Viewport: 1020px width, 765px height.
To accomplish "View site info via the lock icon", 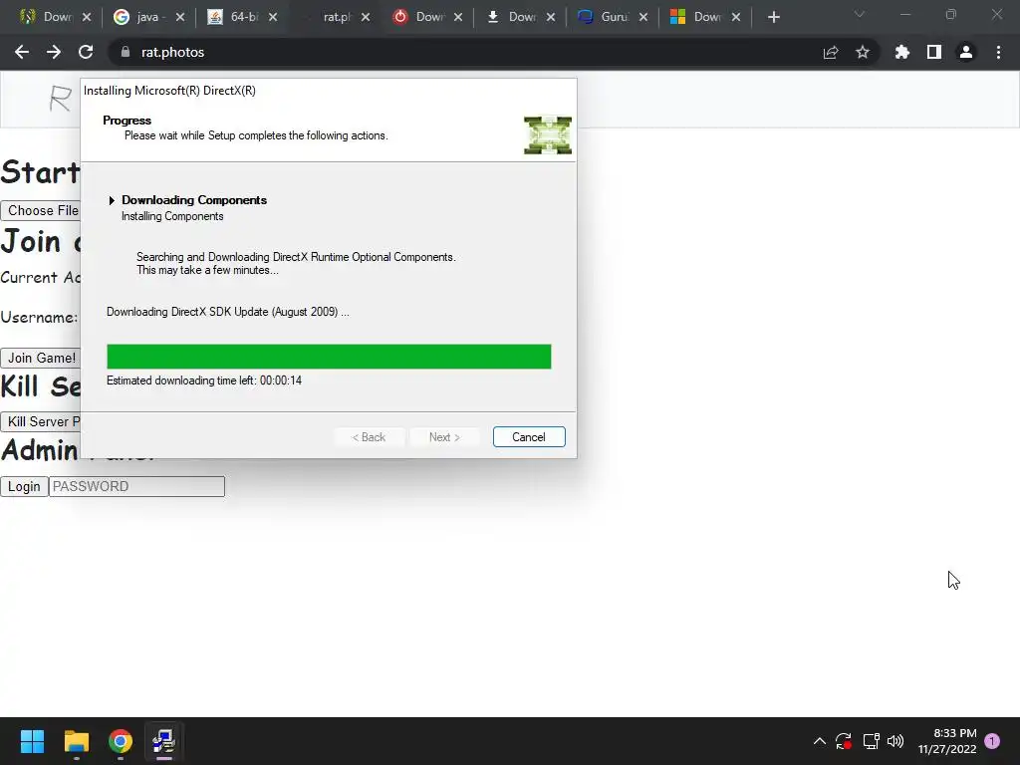I will [125, 52].
